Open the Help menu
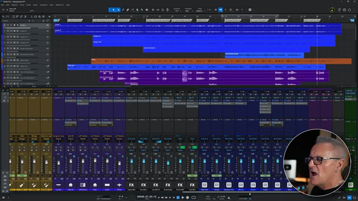Viewport: 358px width, 201px height. point(68,5)
